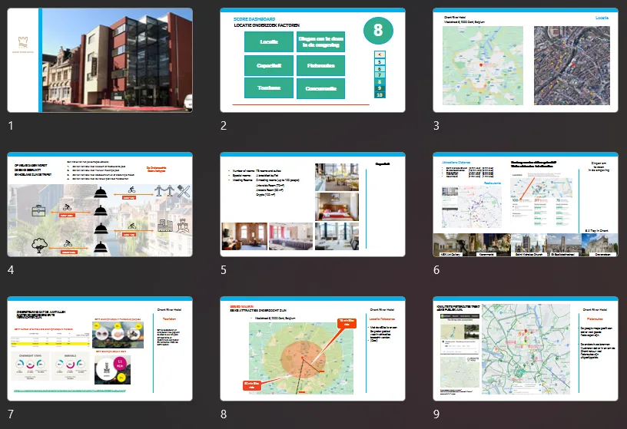Click the tree icon on slide 4
Viewport: 627px width, 429px height.
click(39, 246)
